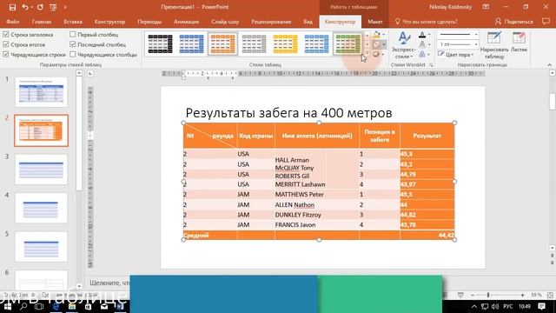Screen dimensions: 556x313
Task: Zoom in with the plus button
Action: pyautogui.click(x=522, y=295)
